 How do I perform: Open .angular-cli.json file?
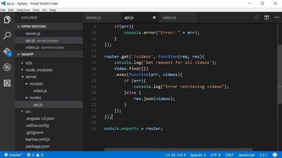(49, 118)
